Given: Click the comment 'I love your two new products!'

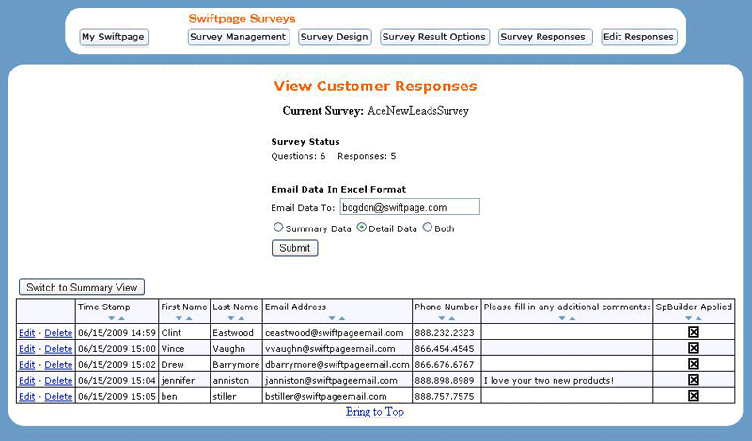Looking at the screenshot, I should point(549,380).
